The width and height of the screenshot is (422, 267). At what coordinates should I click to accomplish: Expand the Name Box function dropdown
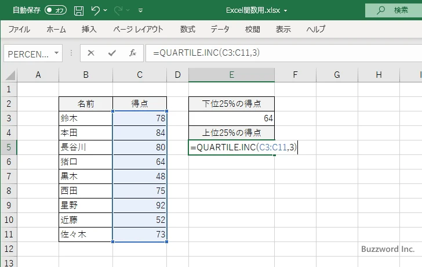(57, 53)
